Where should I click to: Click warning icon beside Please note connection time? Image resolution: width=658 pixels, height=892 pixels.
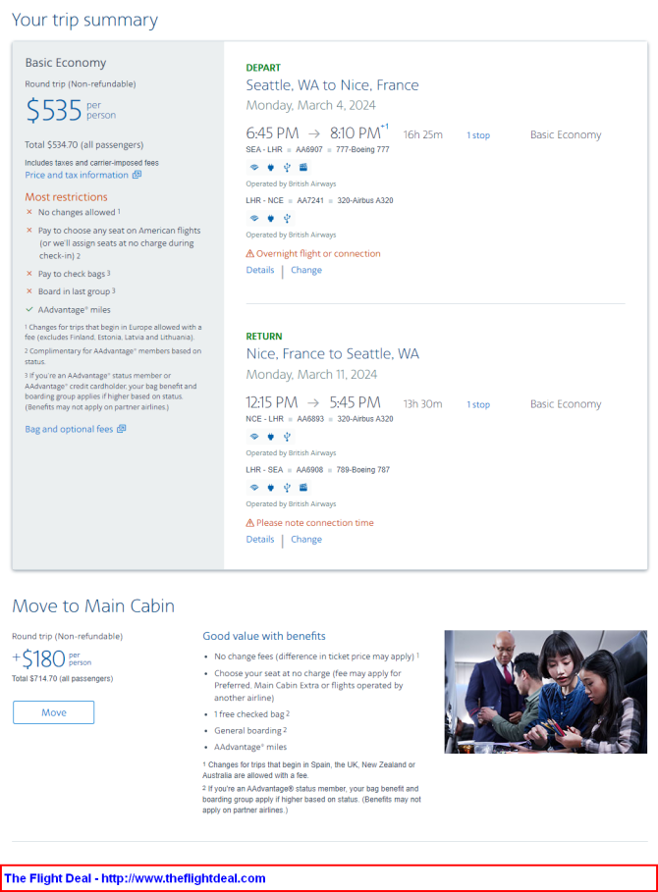point(249,523)
